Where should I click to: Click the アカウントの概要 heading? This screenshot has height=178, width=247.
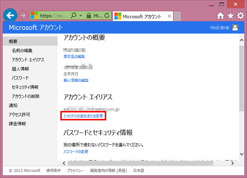(x=84, y=37)
